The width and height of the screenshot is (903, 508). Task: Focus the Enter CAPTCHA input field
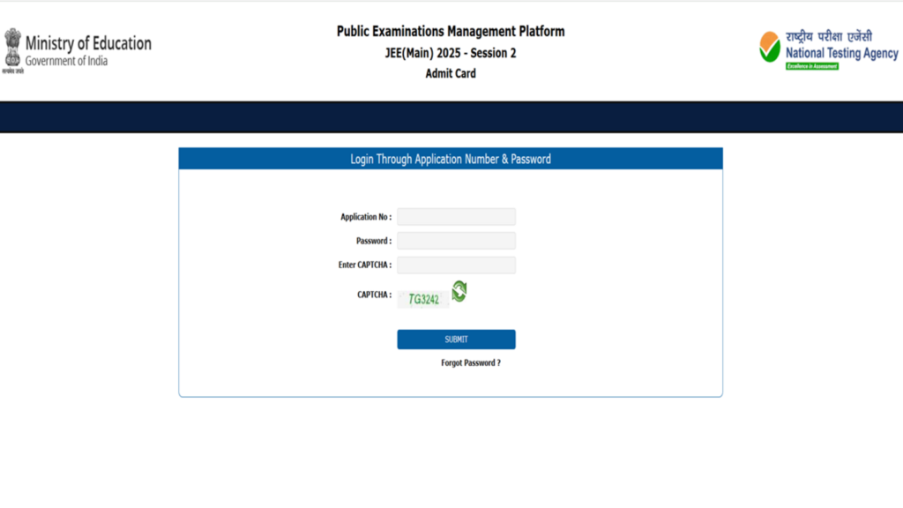click(456, 265)
